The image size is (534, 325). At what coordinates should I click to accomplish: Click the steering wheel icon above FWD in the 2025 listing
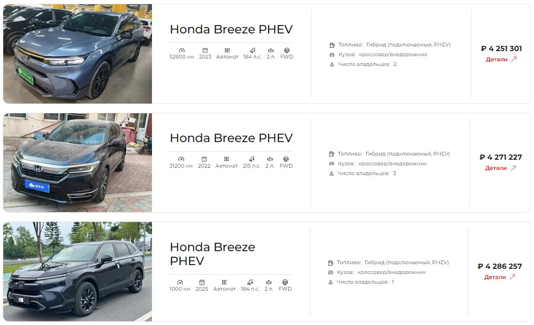coord(285,282)
